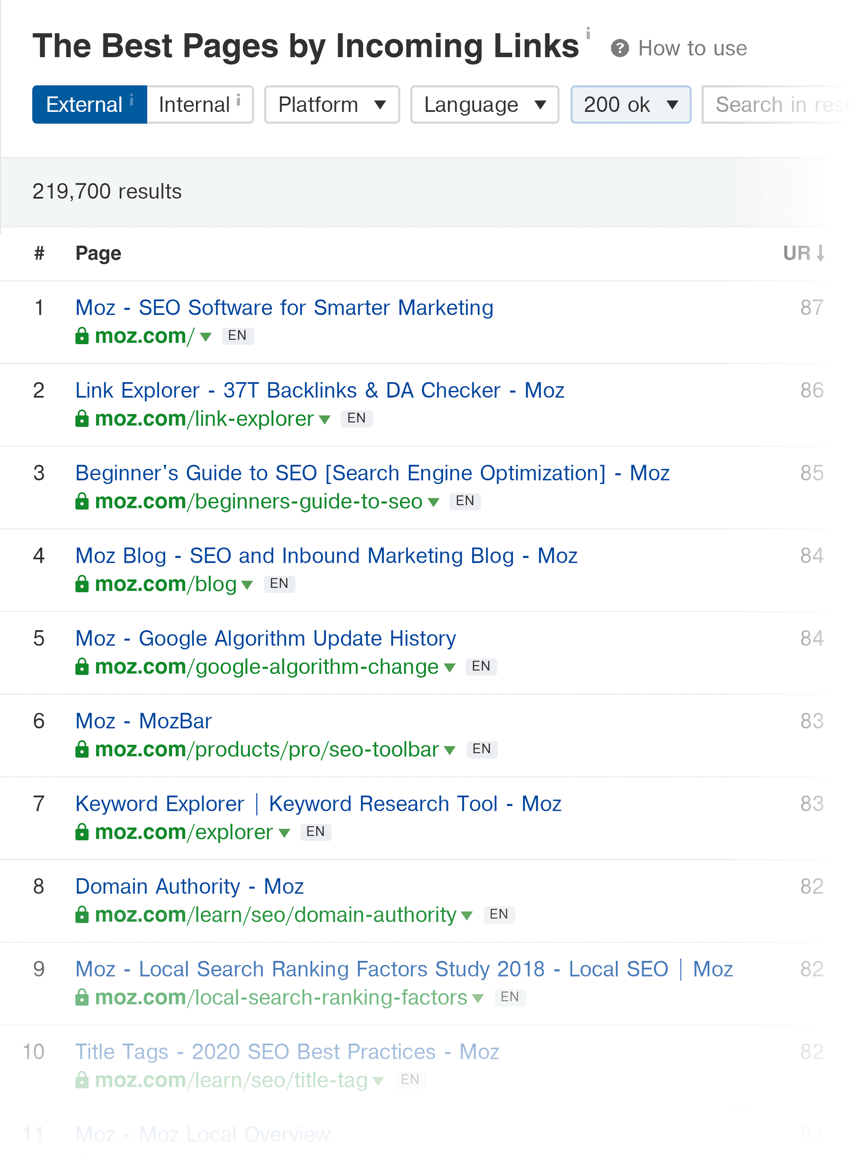Viewport: 863px width, 1169px height.
Task: Click the moz.com/blog URL
Action: 166,584
